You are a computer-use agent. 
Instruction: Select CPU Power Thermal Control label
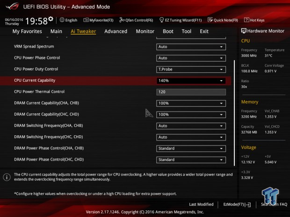tap(39, 91)
